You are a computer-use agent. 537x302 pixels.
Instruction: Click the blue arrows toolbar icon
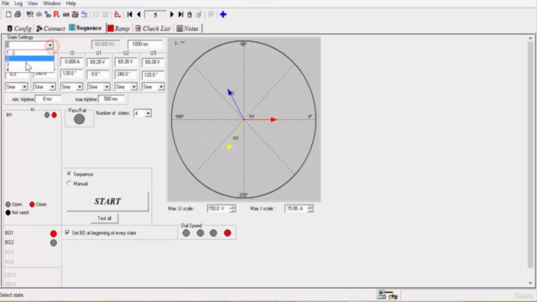coord(84,14)
